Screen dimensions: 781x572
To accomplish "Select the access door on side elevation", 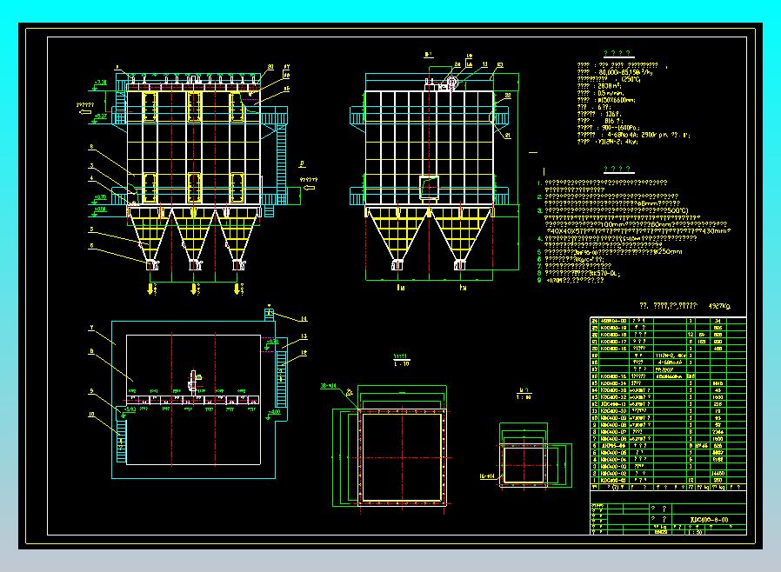I will pos(429,188).
